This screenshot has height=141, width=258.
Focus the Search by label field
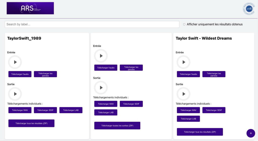click(x=92, y=24)
